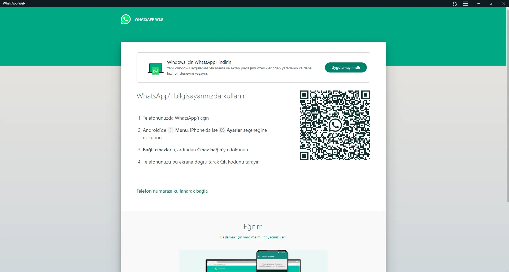This screenshot has width=509, height=272.
Task: Open the extensions puzzle icon in title bar
Action: [455, 4]
